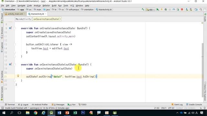Open the VCS menu
Image resolution: width=207 pixels, height=116 pixels.
click(x=72, y=5)
